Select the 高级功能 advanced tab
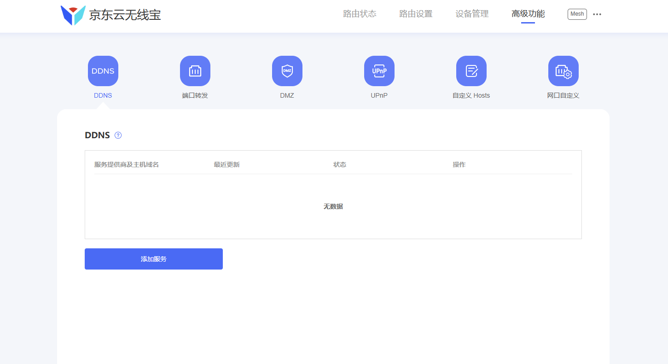The width and height of the screenshot is (668, 364). [528, 14]
